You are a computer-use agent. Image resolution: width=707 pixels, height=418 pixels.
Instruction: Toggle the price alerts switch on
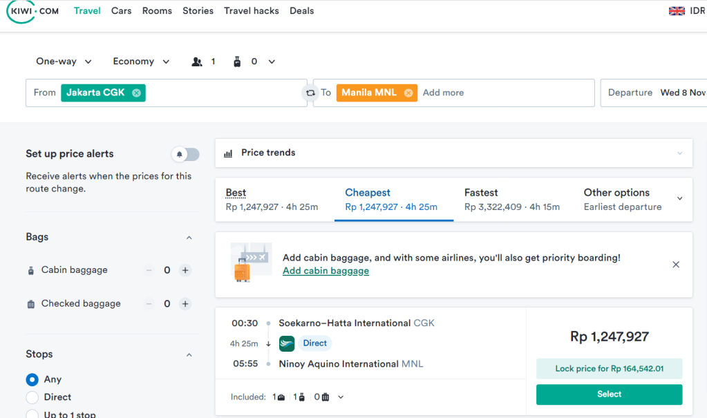pos(185,154)
